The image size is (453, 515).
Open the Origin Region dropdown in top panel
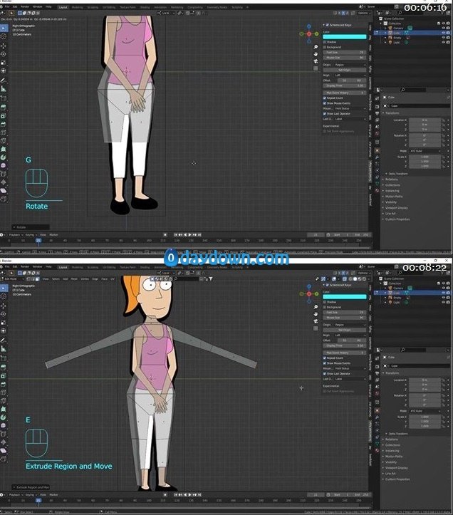point(348,64)
